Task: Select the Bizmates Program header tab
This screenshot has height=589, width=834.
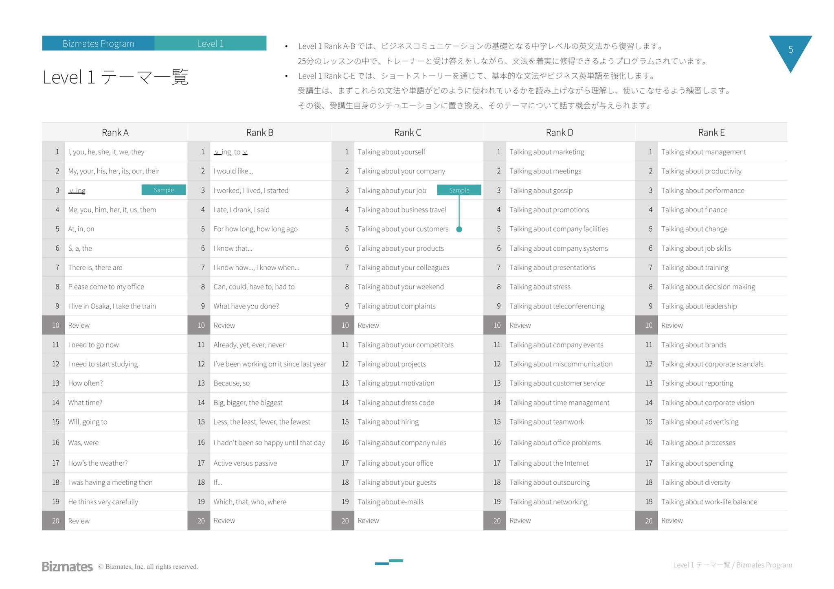Action: click(x=98, y=44)
